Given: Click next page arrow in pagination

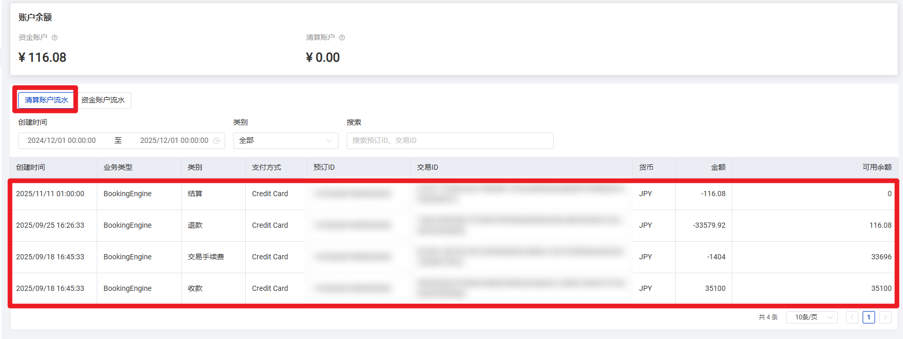Looking at the screenshot, I should point(885,317).
